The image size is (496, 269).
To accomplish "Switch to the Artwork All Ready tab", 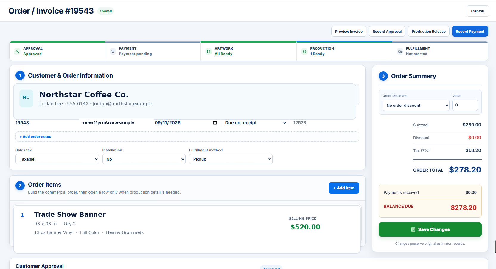I will 248,51.
